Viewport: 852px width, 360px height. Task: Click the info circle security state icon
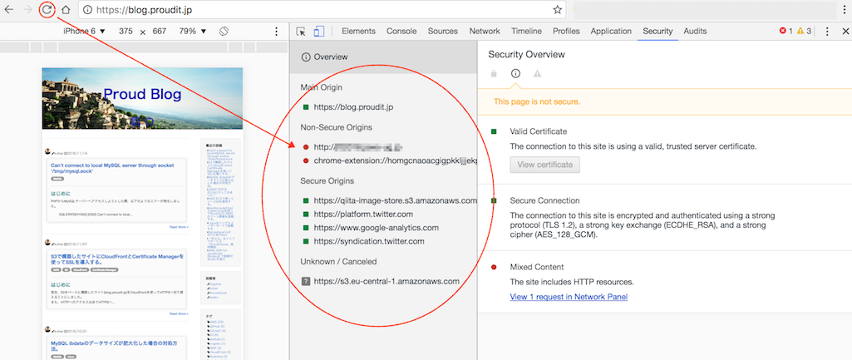[515, 73]
